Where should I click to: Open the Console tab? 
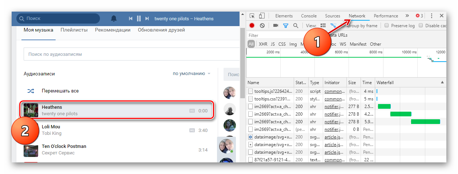point(309,16)
